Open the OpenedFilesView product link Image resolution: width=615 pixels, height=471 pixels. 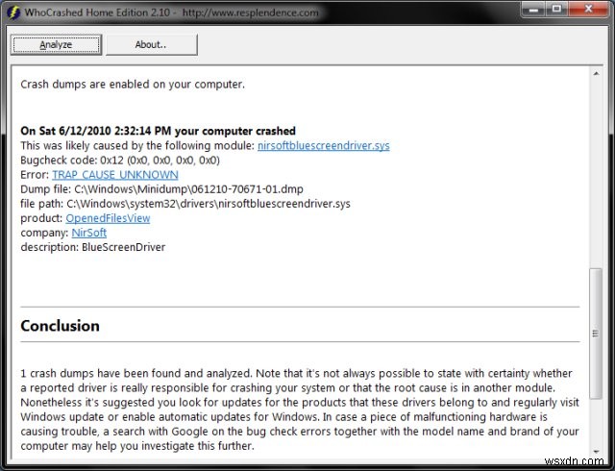pos(108,218)
